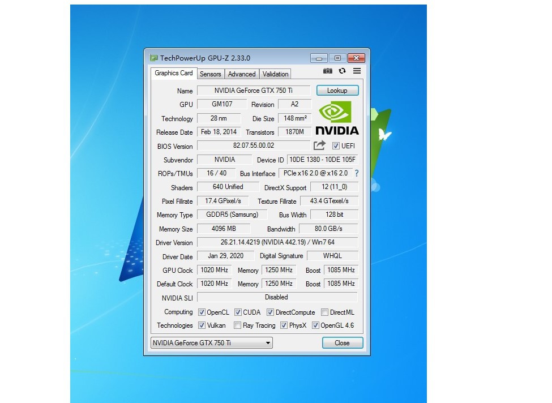This screenshot has width=552, height=403.
Task: Click the Bus Interface question mark
Action: pos(357,173)
